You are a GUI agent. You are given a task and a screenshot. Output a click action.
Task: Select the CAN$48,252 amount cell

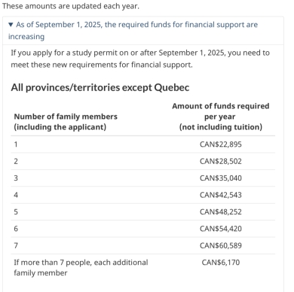tap(221, 212)
